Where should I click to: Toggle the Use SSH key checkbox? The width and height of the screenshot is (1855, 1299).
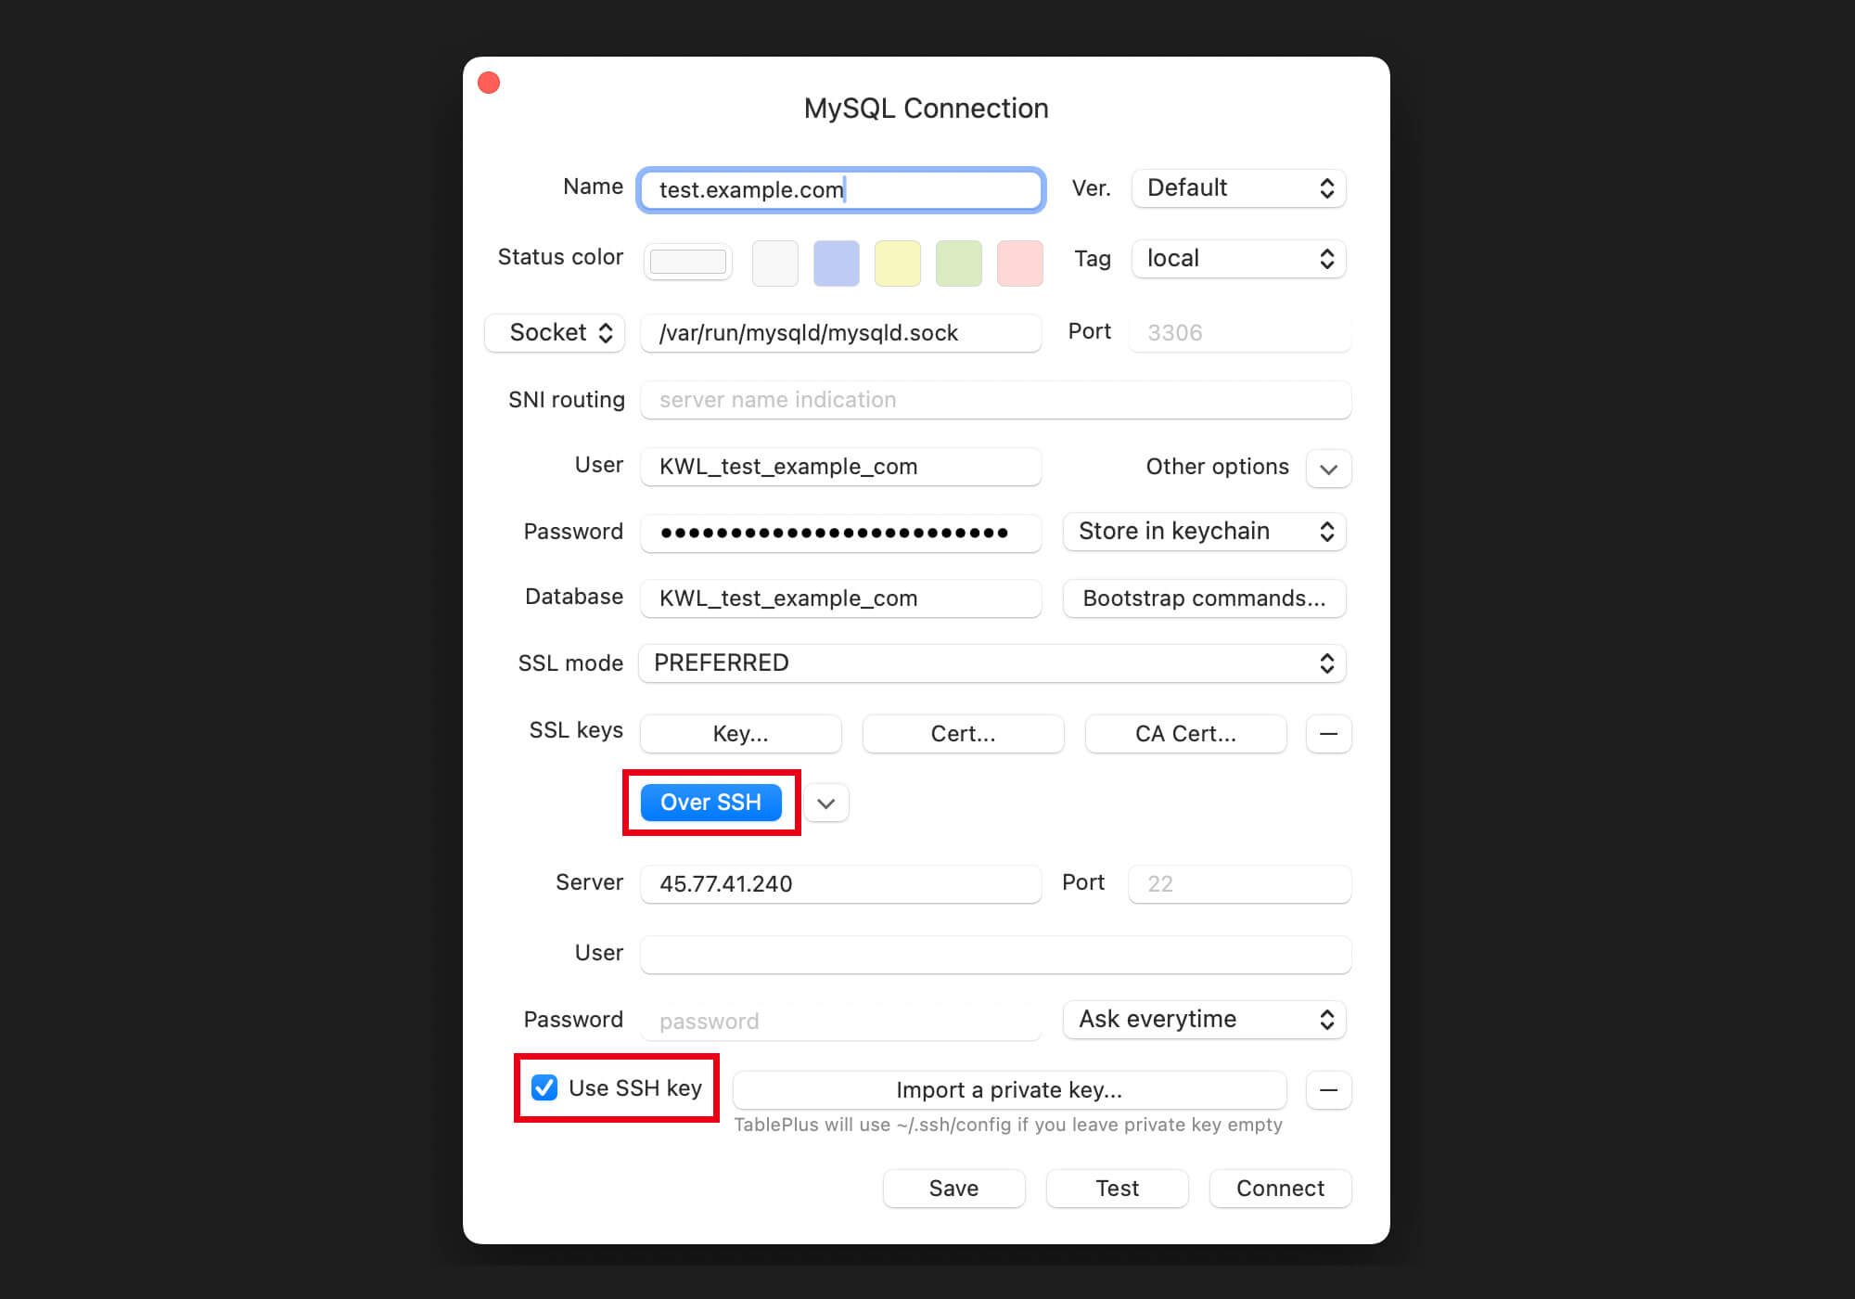coord(544,1087)
